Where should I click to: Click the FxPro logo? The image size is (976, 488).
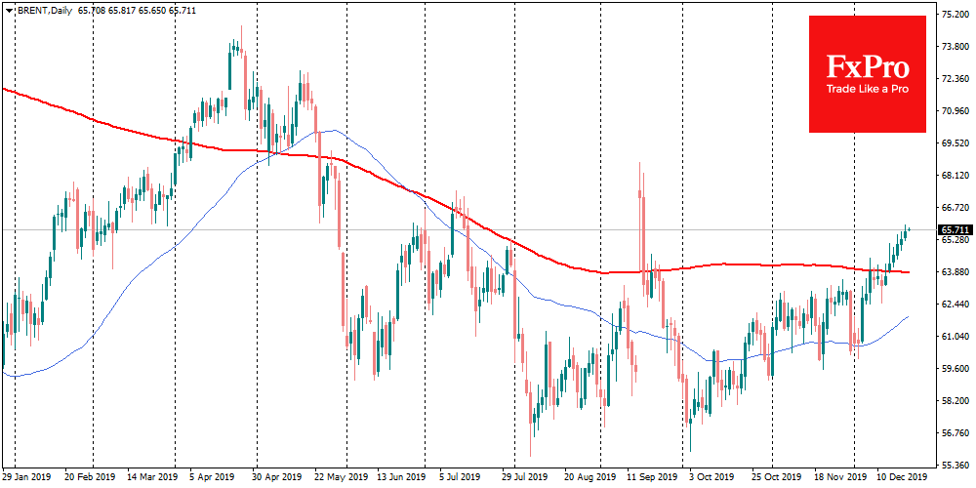(x=868, y=68)
